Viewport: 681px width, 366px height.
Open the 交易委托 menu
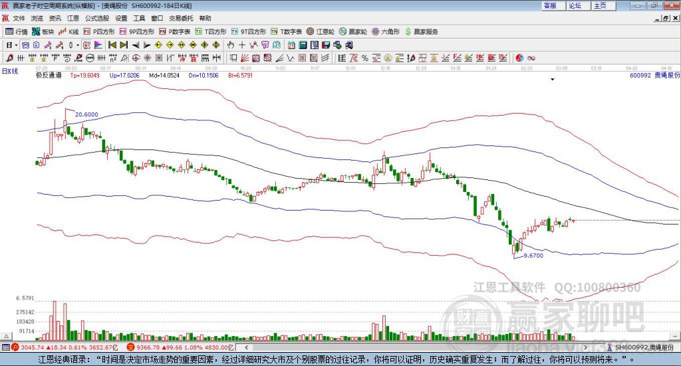pos(181,18)
